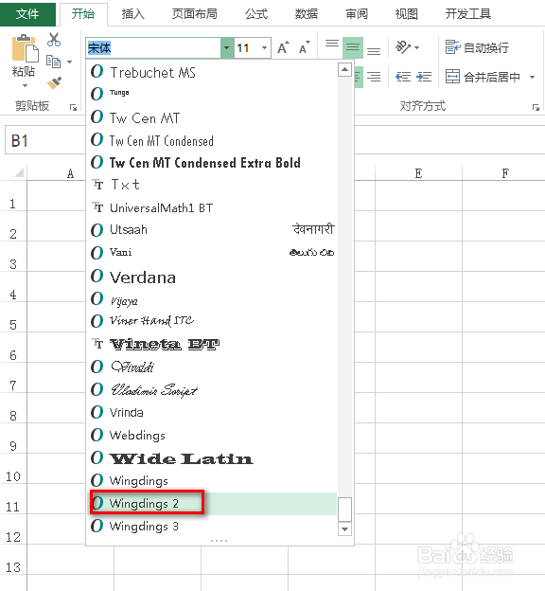Increase indent in the alignment group

424,77
